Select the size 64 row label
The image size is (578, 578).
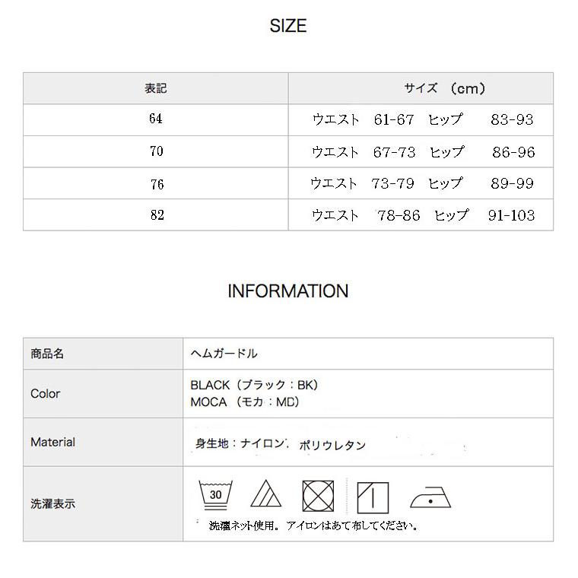tap(156, 119)
